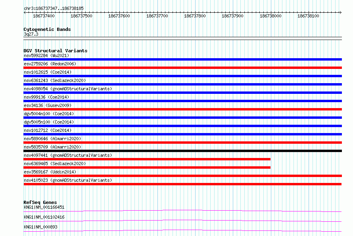
Task: Click ruler position 186738100
Action: click(x=308, y=16)
